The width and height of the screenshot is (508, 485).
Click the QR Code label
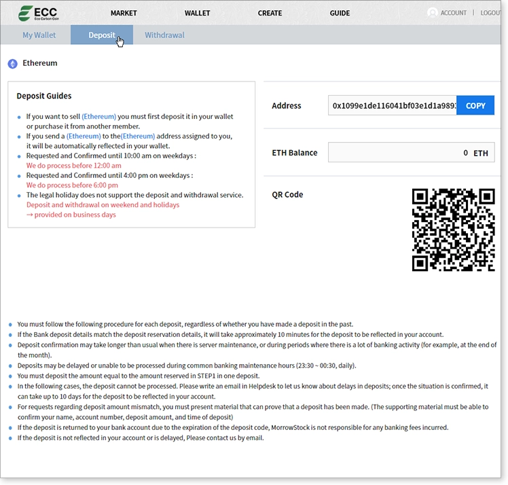coord(287,195)
